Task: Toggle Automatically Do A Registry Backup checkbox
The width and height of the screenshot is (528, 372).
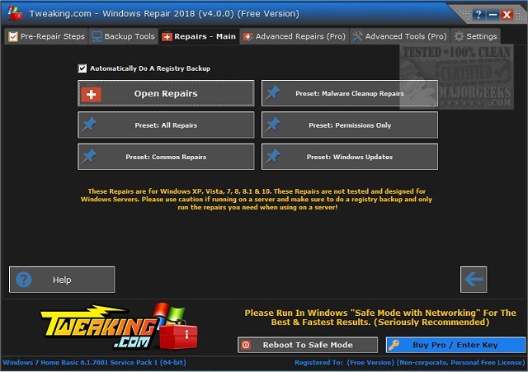Action: click(x=82, y=68)
